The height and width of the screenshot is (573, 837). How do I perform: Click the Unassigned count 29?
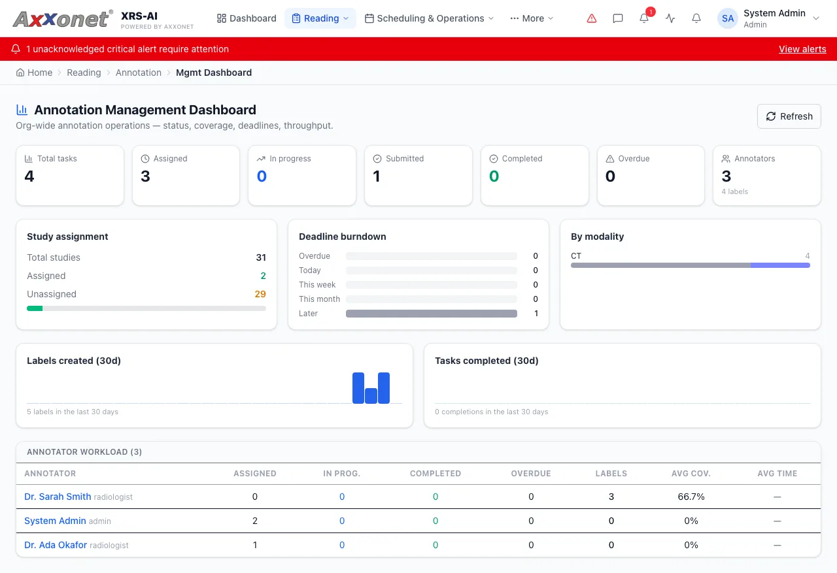coord(260,294)
